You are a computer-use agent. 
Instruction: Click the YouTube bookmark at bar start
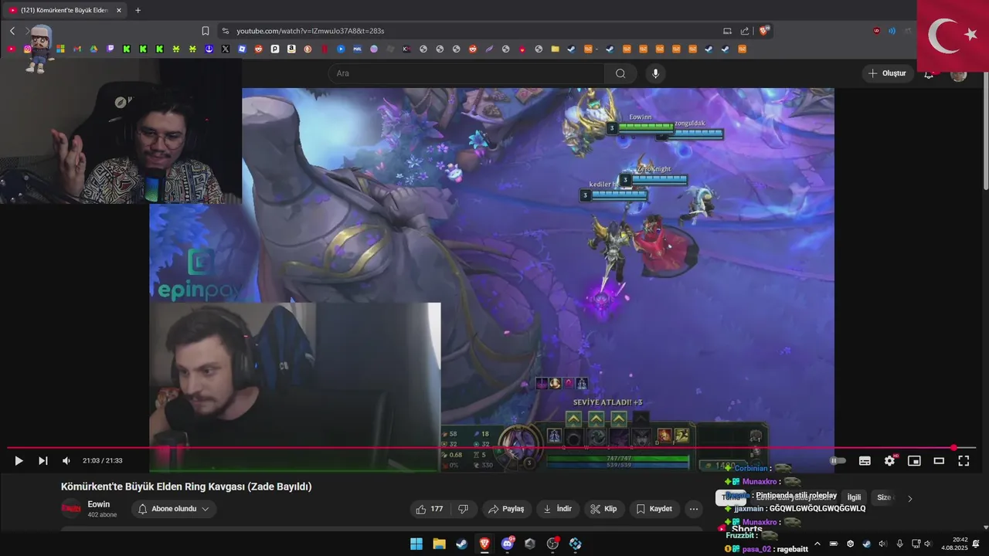click(11, 49)
